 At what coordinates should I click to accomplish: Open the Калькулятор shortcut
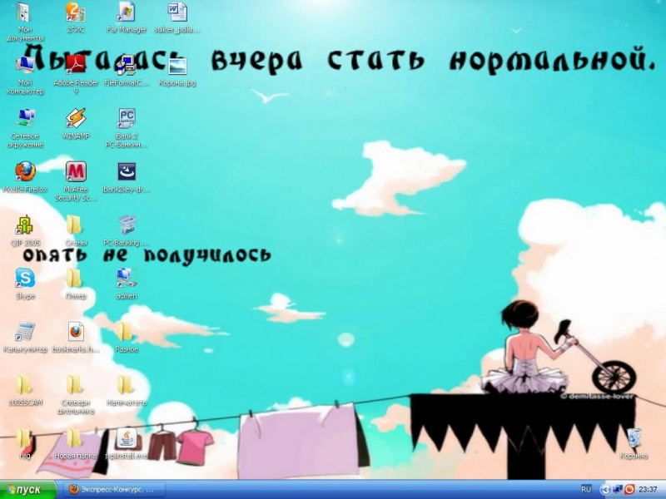coord(25,331)
